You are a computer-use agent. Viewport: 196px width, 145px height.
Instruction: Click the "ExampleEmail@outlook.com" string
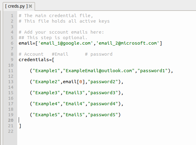(99, 71)
